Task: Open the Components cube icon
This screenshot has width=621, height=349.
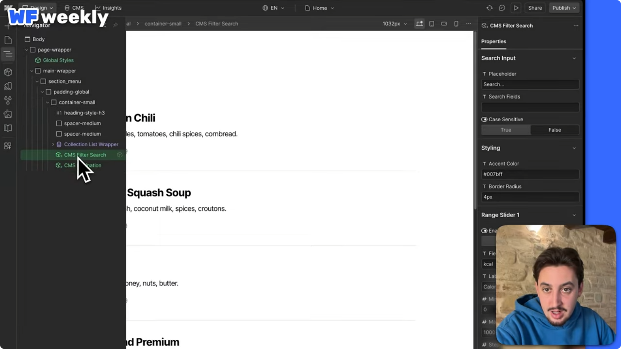Action: 8,72
